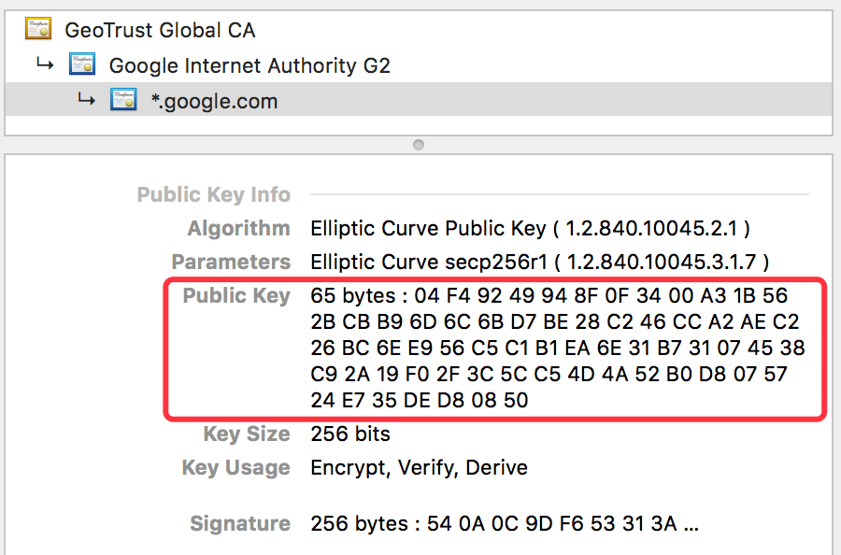
Task: Click the Encrypt, Verify, Derive usage value
Action: 419,467
